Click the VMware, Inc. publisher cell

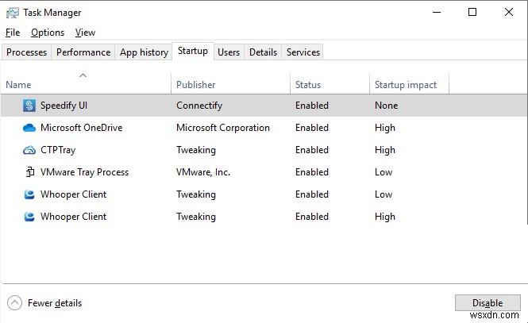pos(203,172)
